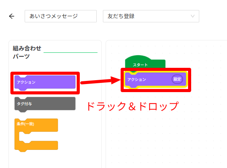227x168 pixels.
Task: Click the 組み合わせパーツ panel heading
Action: coord(27,52)
